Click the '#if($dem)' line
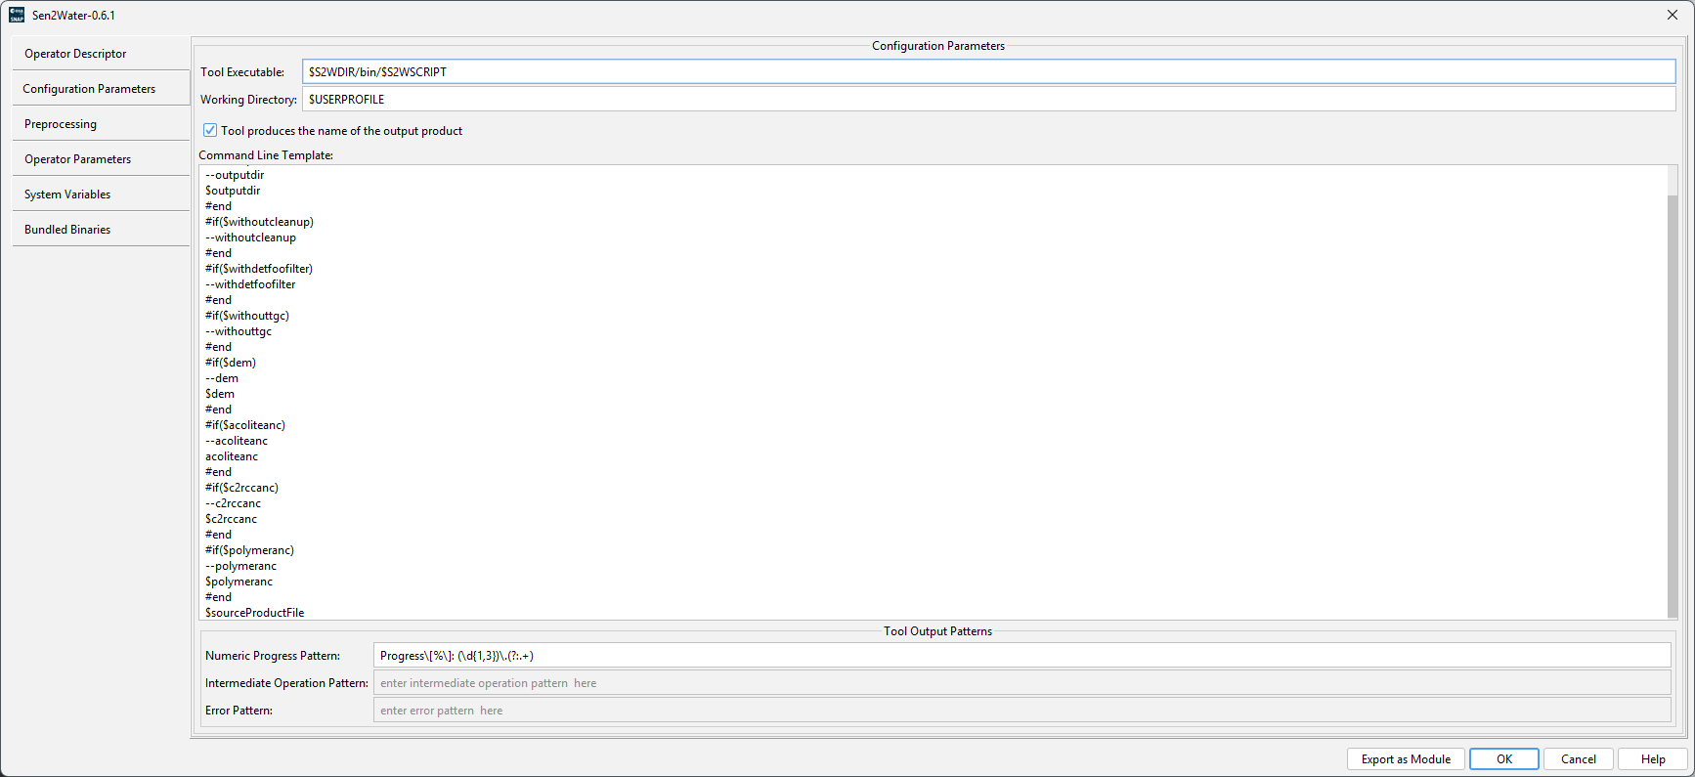The width and height of the screenshot is (1695, 777). [x=231, y=363]
